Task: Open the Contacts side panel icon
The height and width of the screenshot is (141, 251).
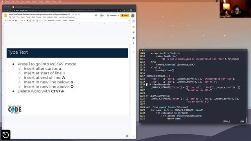Action: click(x=133, y=38)
